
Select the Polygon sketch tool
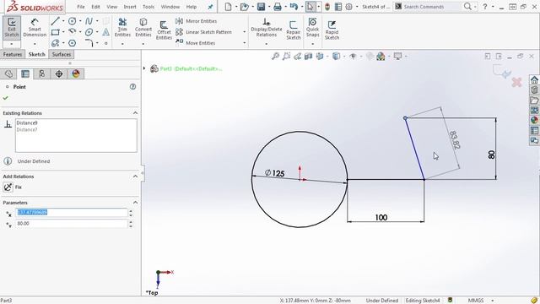point(72,43)
